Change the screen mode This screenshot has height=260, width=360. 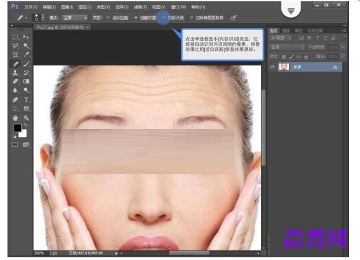(26, 145)
